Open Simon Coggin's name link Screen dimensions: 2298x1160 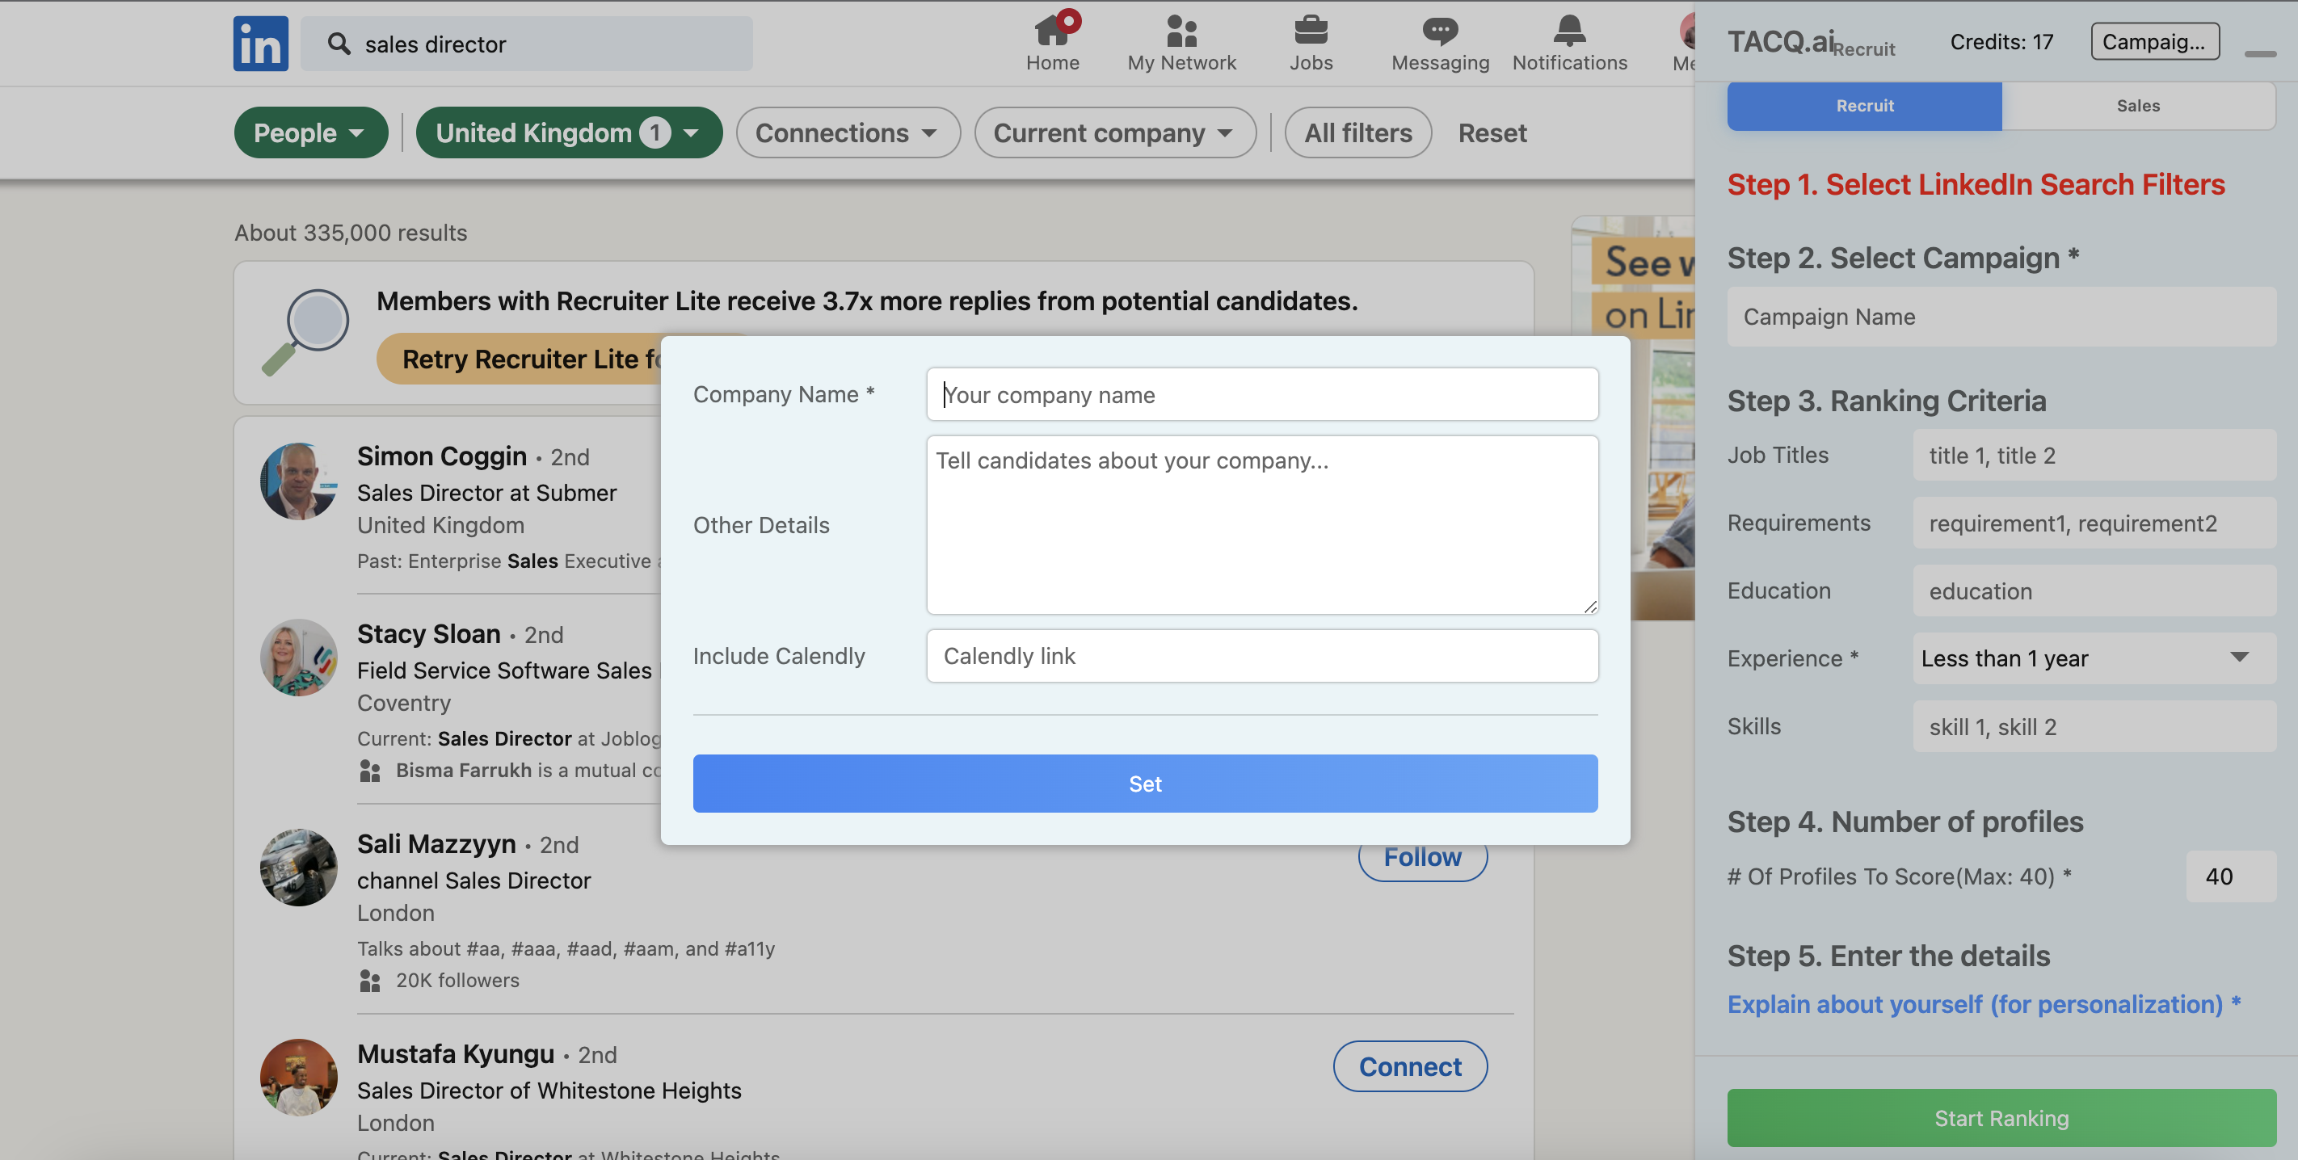coord(441,456)
